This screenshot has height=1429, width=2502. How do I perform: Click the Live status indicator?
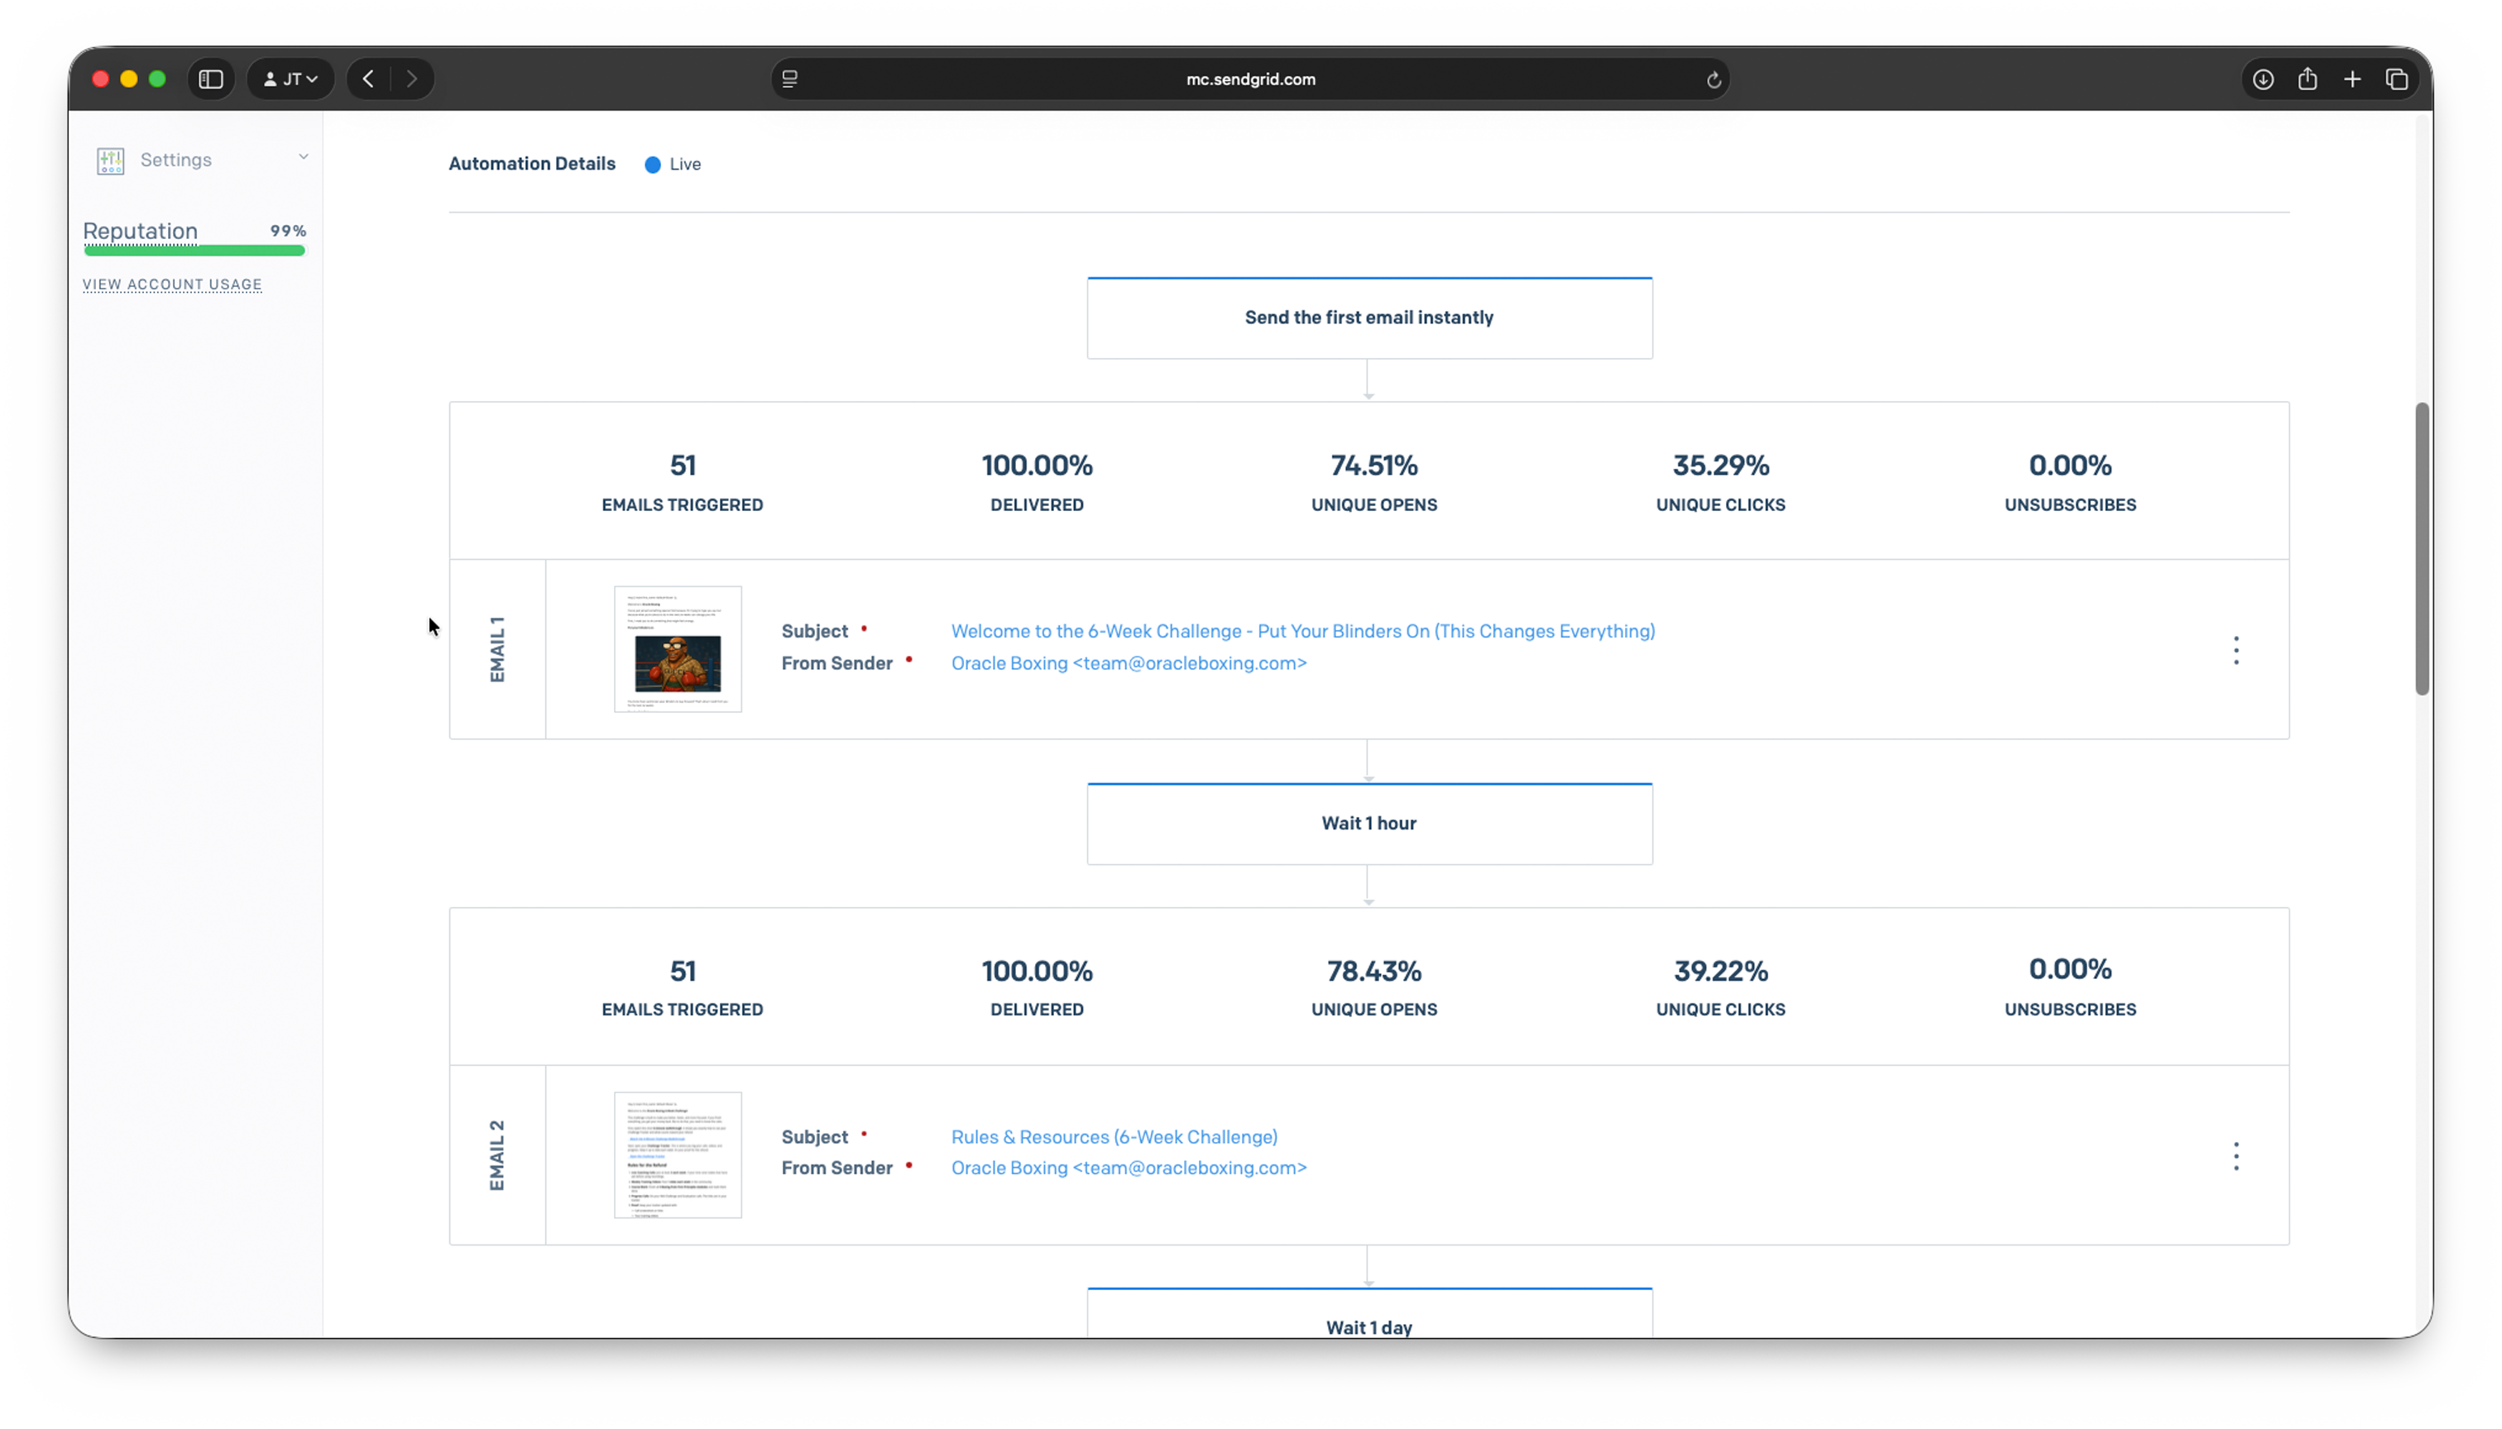coord(673,164)
